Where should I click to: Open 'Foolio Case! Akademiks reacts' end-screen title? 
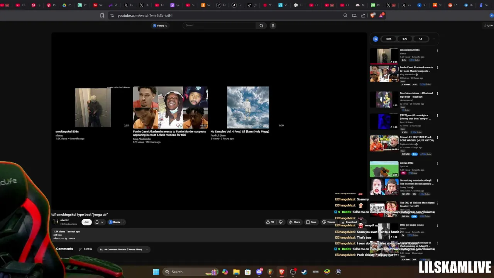pos(169,133)
